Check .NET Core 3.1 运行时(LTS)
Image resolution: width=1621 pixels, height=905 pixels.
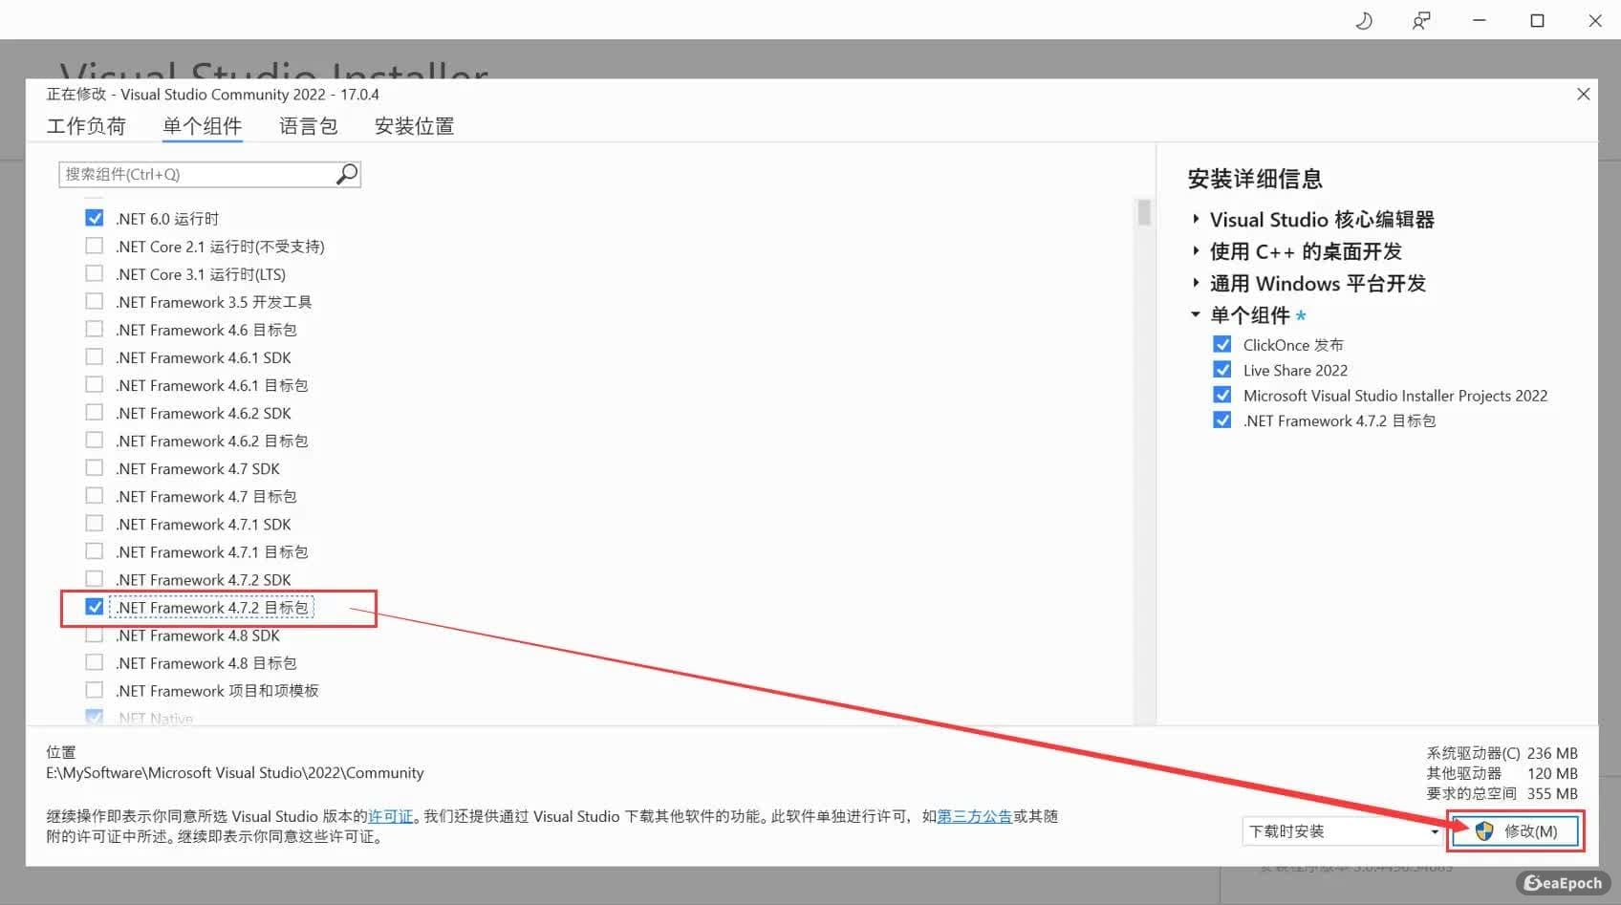click(x=95, y=273)
